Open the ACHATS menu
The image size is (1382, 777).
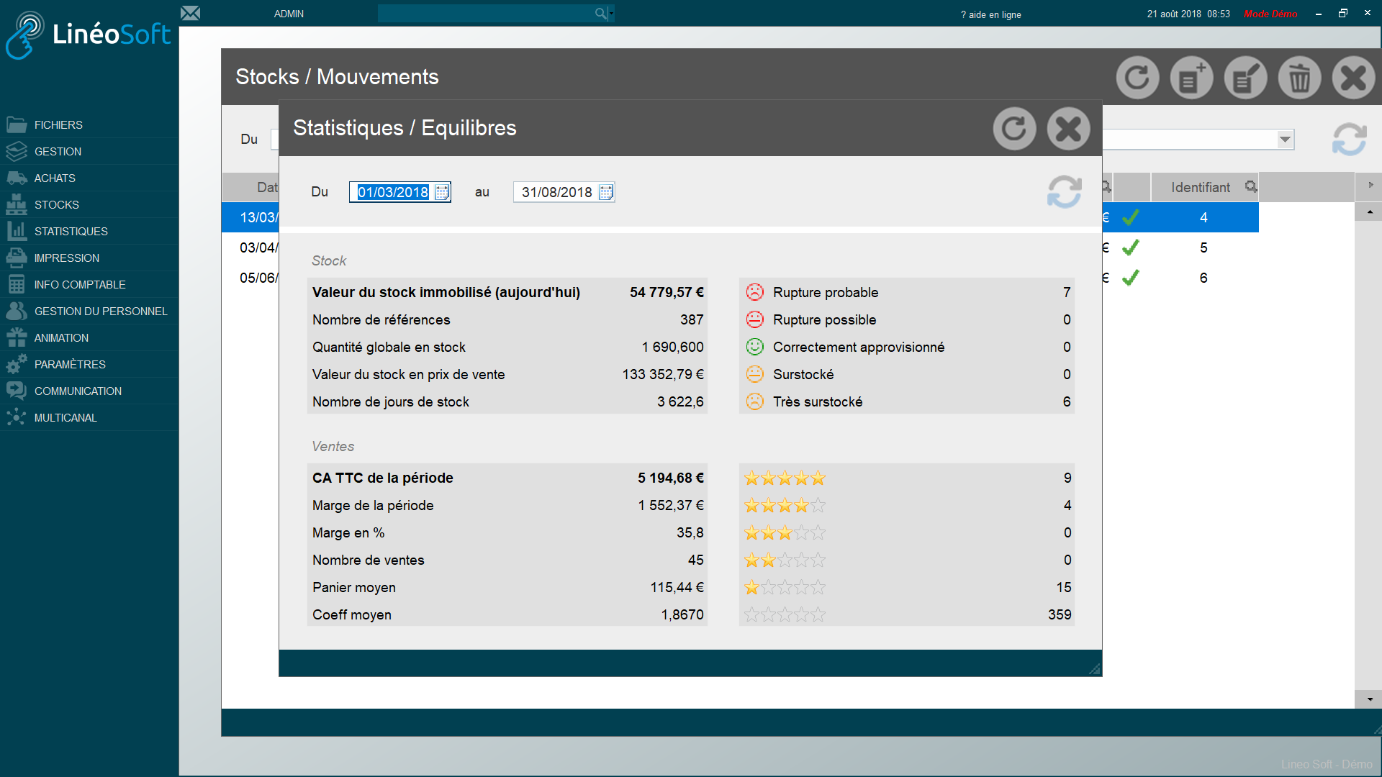click(x=89, y=178)
